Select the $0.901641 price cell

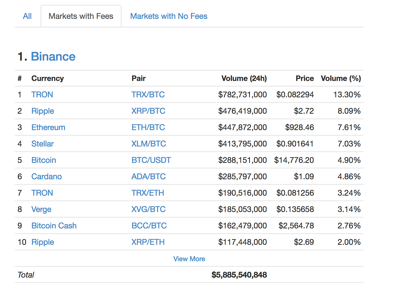(x=295, y=144)
